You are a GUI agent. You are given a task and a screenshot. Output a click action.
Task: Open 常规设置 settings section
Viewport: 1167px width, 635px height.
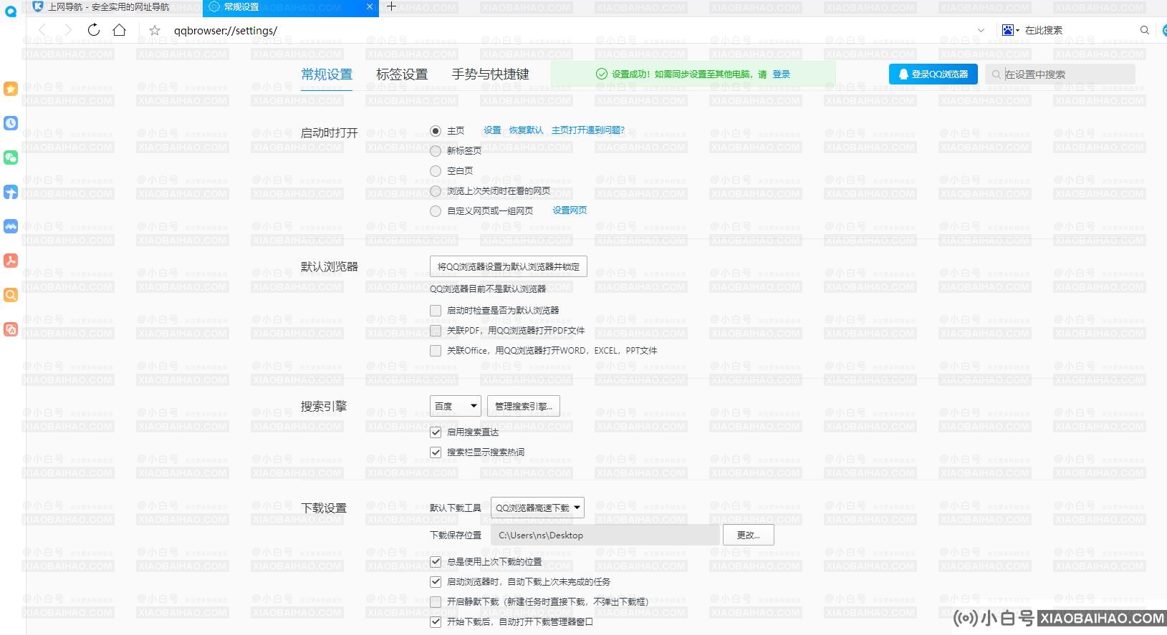[327, 74]
